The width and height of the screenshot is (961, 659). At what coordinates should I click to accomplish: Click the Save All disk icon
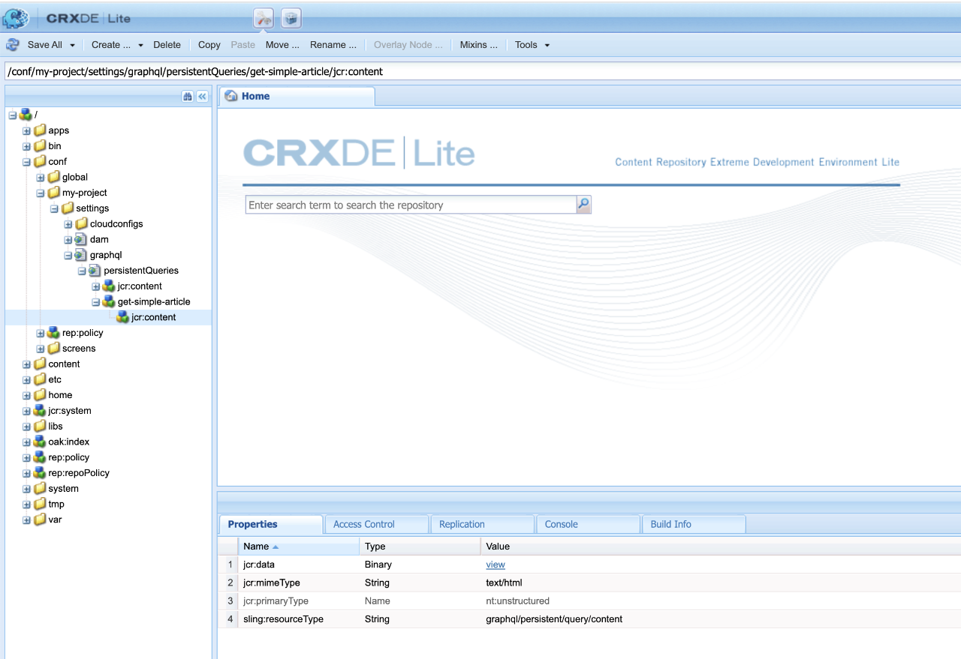[x=13, y=45]
